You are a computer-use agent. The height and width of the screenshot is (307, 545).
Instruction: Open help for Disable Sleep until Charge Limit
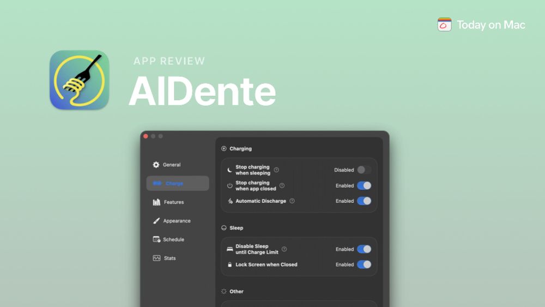(284, 249)
